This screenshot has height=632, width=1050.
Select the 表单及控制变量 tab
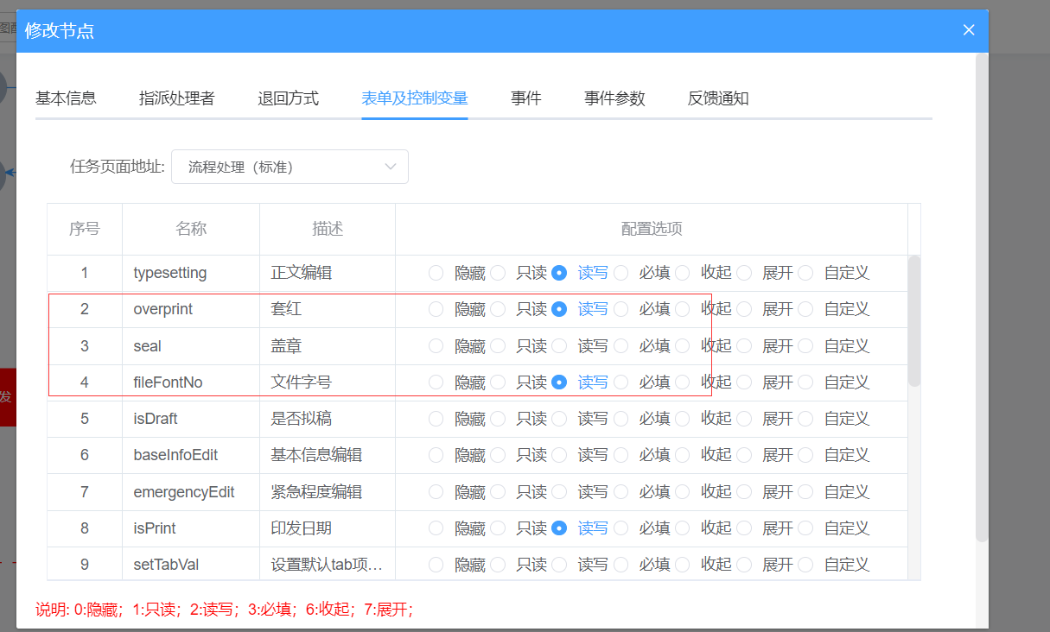[415, 98]
